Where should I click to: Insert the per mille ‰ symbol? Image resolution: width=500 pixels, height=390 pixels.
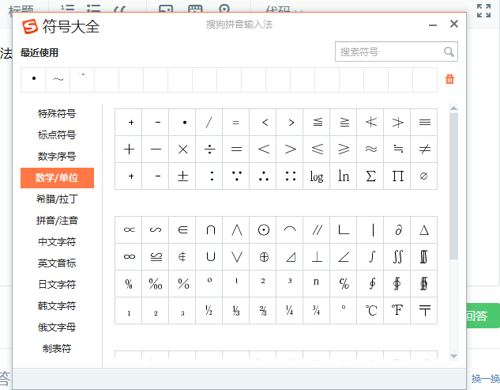(156, 284)
